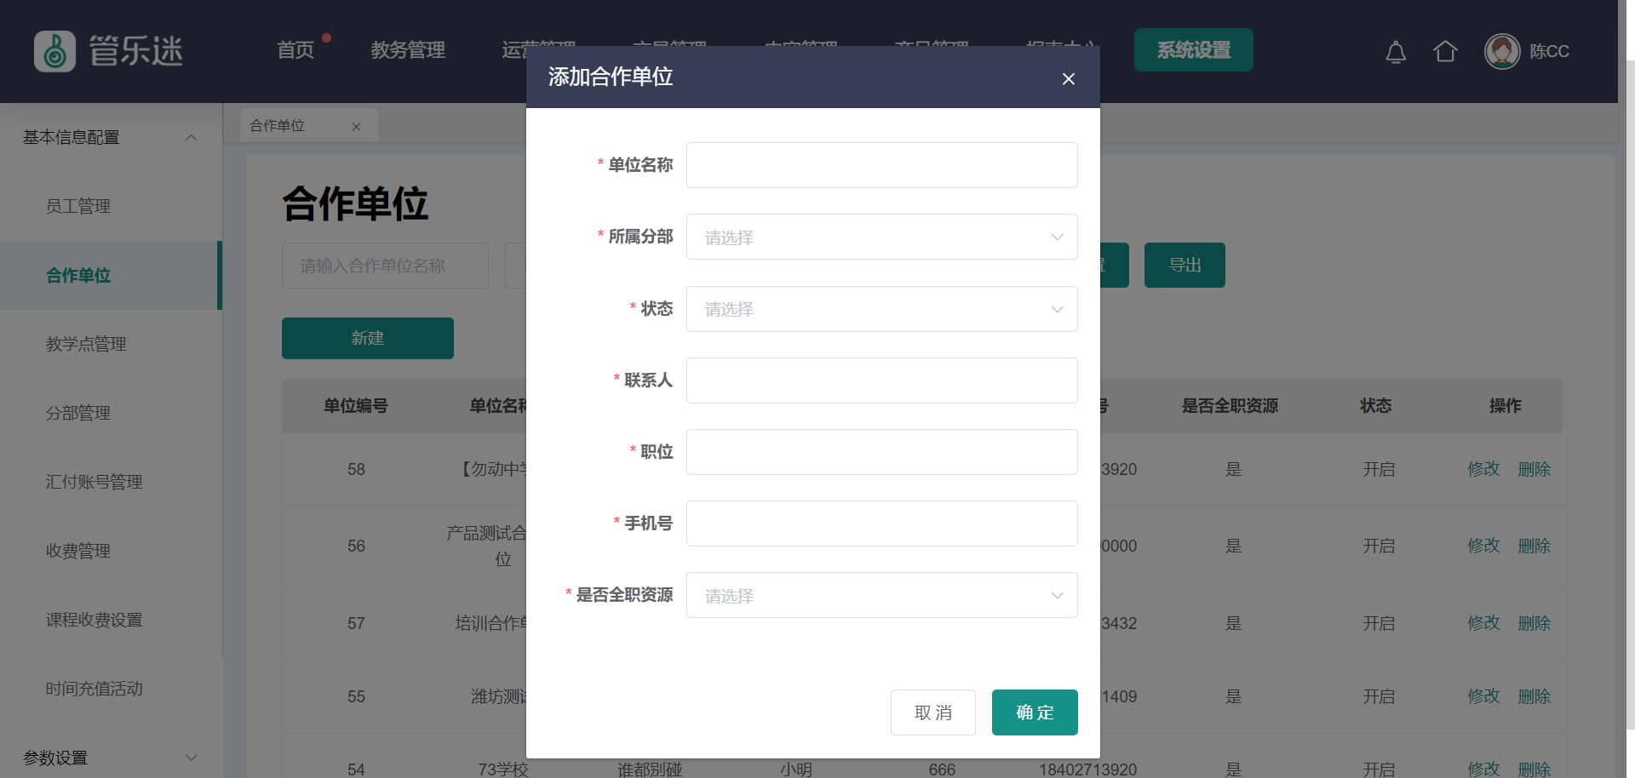
Task: Click the 手机号 input field
Action: 881,523
